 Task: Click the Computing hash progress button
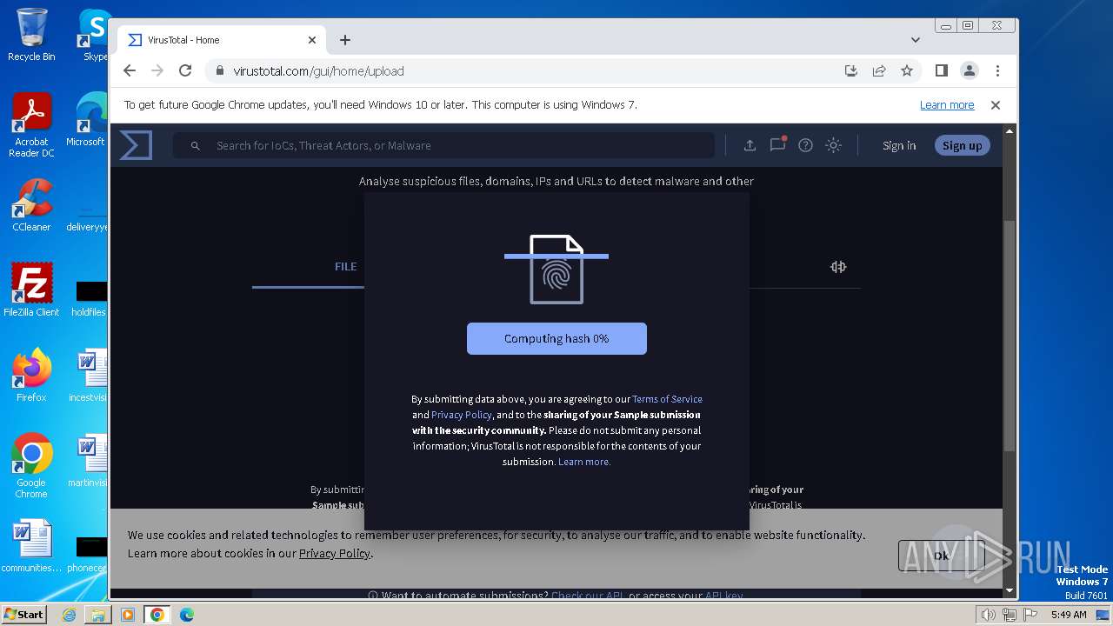[556, 339]
